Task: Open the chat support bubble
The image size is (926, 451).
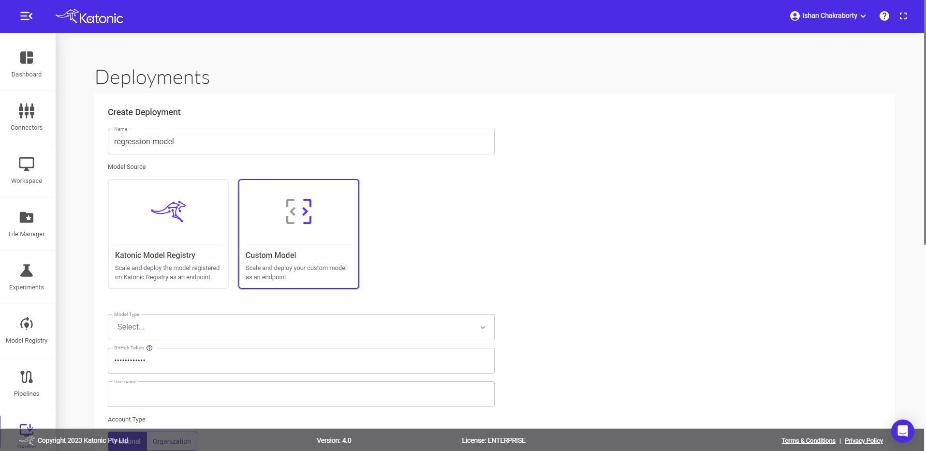Action: 903,431
